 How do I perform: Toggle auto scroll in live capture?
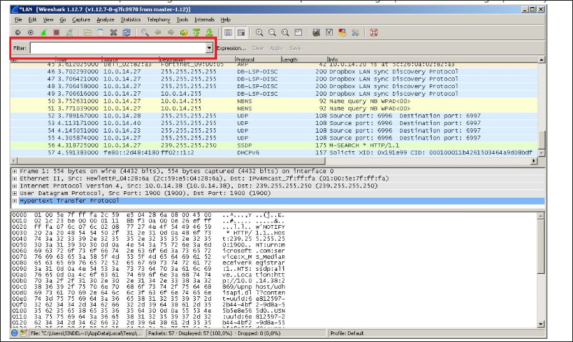[241, 33]
